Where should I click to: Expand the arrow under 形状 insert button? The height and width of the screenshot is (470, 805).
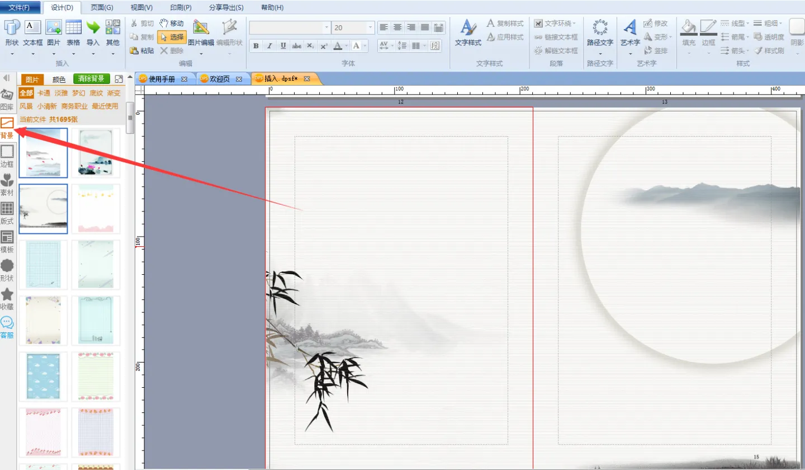coord(12,54)
